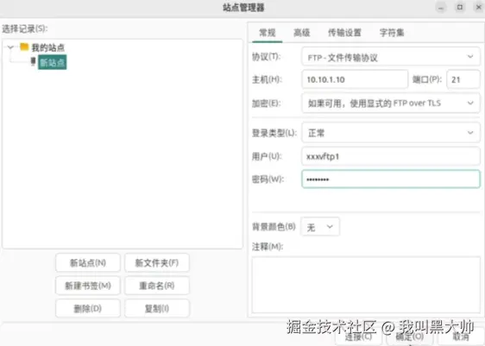Click the 端口 port input field

tap(463, 79)
